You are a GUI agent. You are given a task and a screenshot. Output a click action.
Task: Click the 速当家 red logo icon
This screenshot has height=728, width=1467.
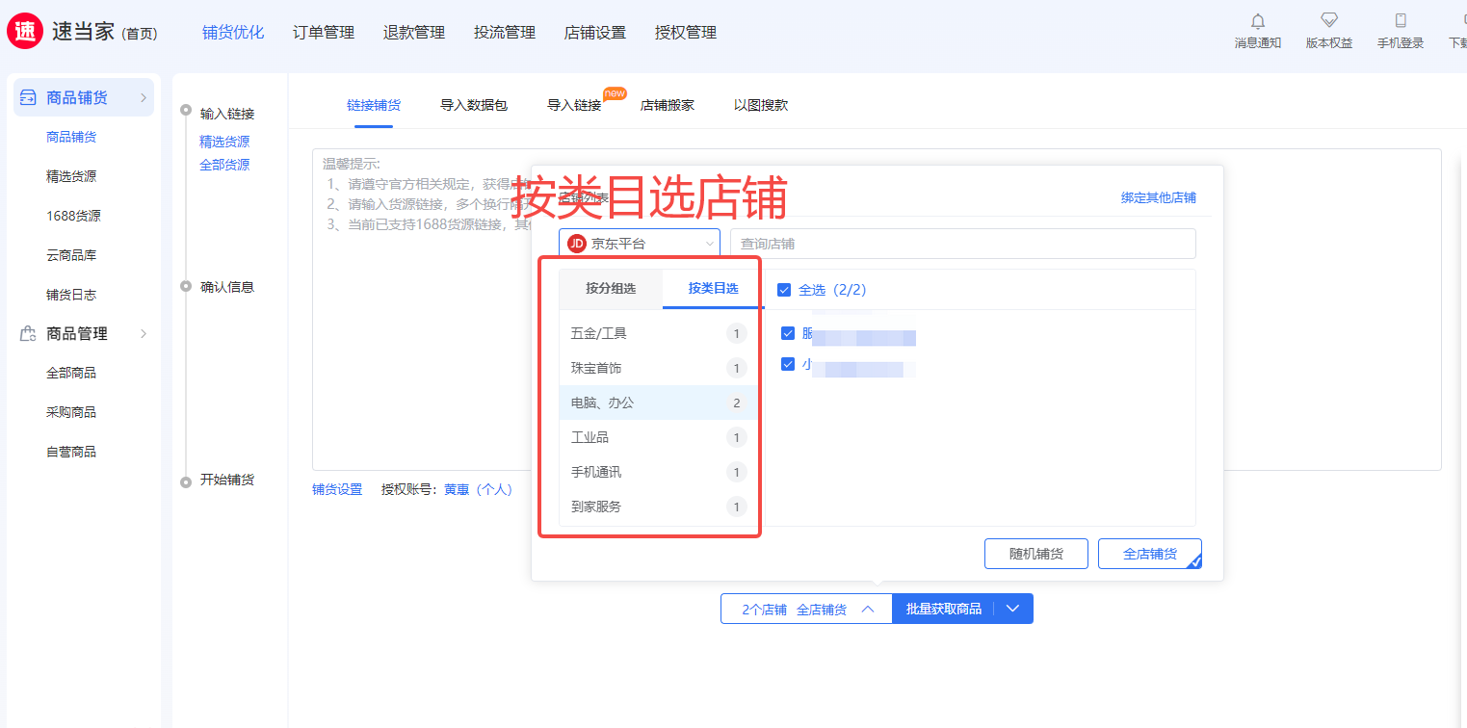[25, 31]
